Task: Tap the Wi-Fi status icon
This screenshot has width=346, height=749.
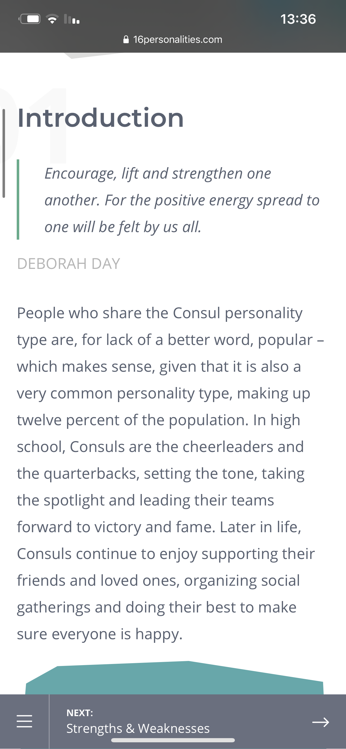Action: point(52,19)
